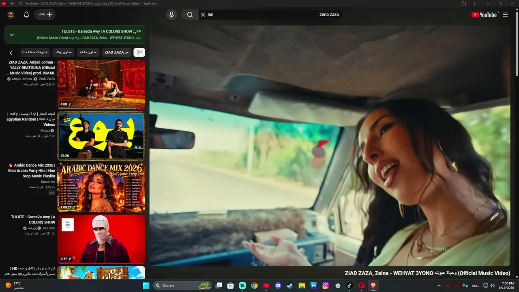Viewport: 519px width, 292px height.
Task: Click the keyboard icon in search box
Action: click(x=210, y=15)
